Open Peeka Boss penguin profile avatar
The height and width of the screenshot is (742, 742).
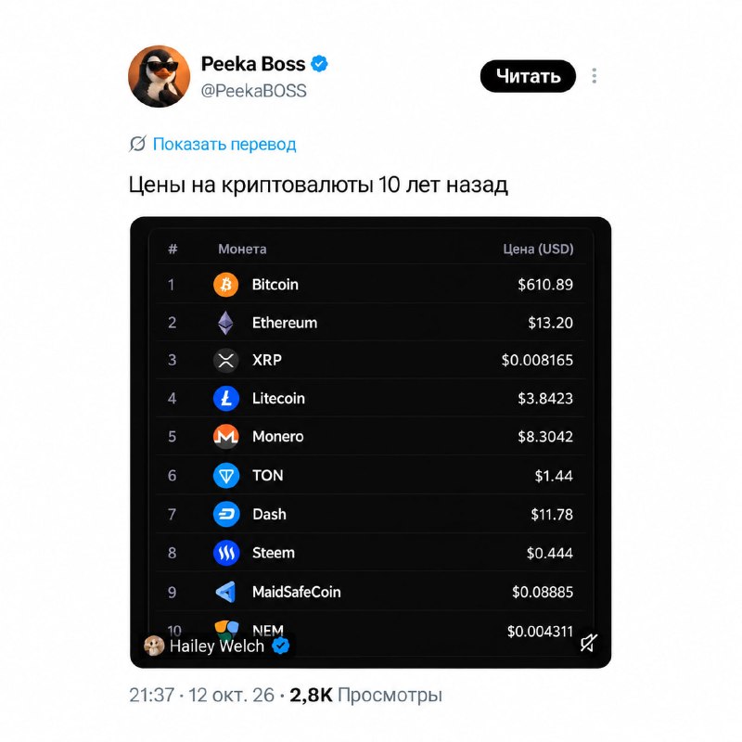pyautogui.click(x=159, y=76)
